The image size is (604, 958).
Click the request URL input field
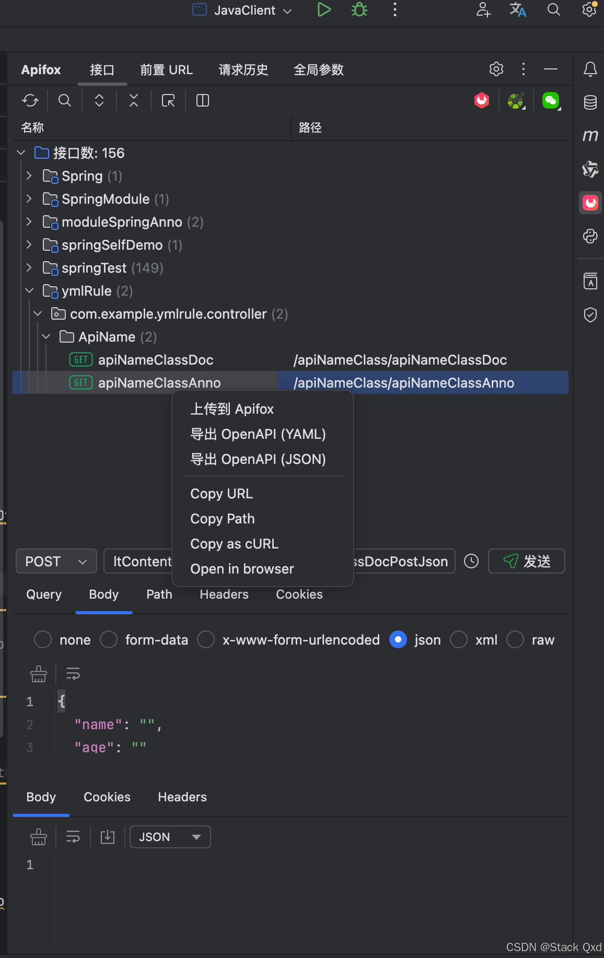click(280, 561)
